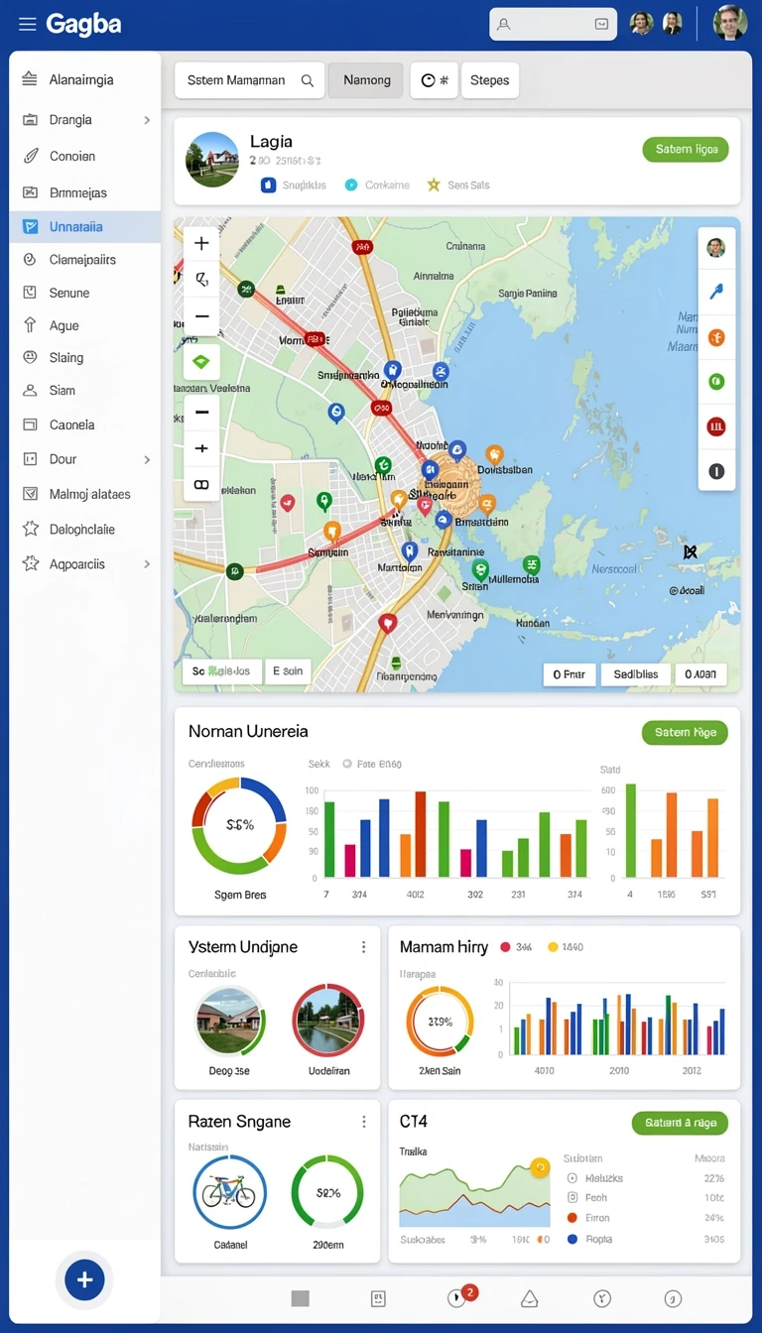Click the green Satem liga button

686,150
